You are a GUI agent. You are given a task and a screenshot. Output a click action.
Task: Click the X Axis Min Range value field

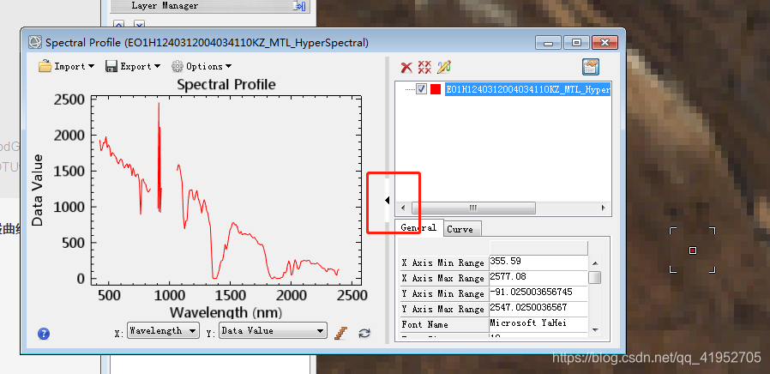538,262
